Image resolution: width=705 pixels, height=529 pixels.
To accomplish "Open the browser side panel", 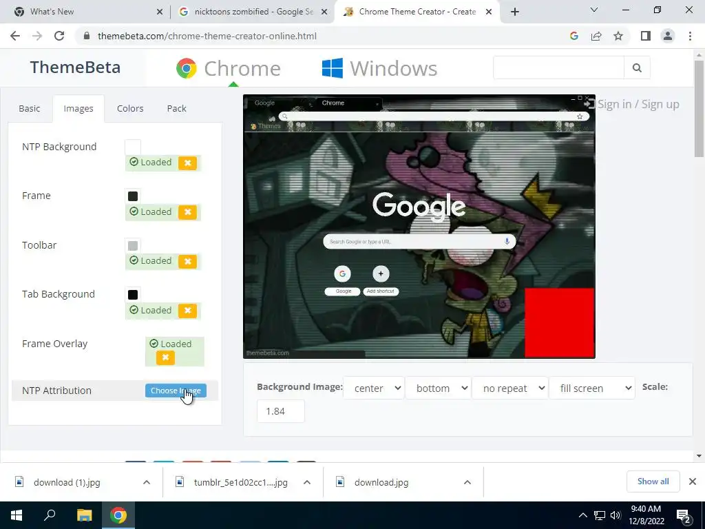I will tap(646, 36).
